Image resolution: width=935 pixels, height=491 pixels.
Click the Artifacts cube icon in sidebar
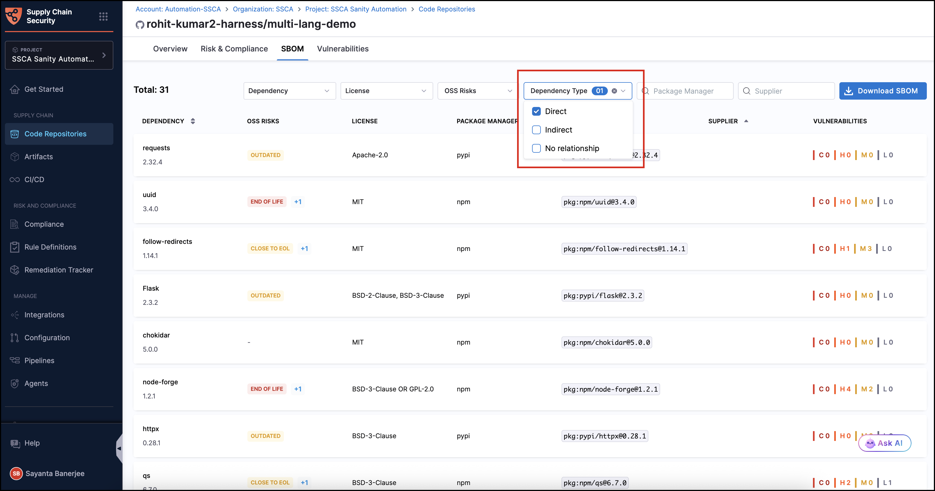(14, 157)
